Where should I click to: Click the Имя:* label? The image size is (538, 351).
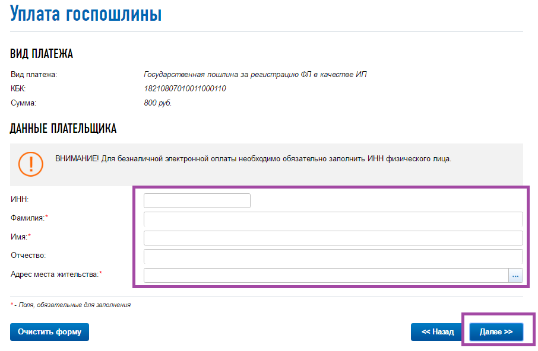pyautogui.click(x=21, y=237)
